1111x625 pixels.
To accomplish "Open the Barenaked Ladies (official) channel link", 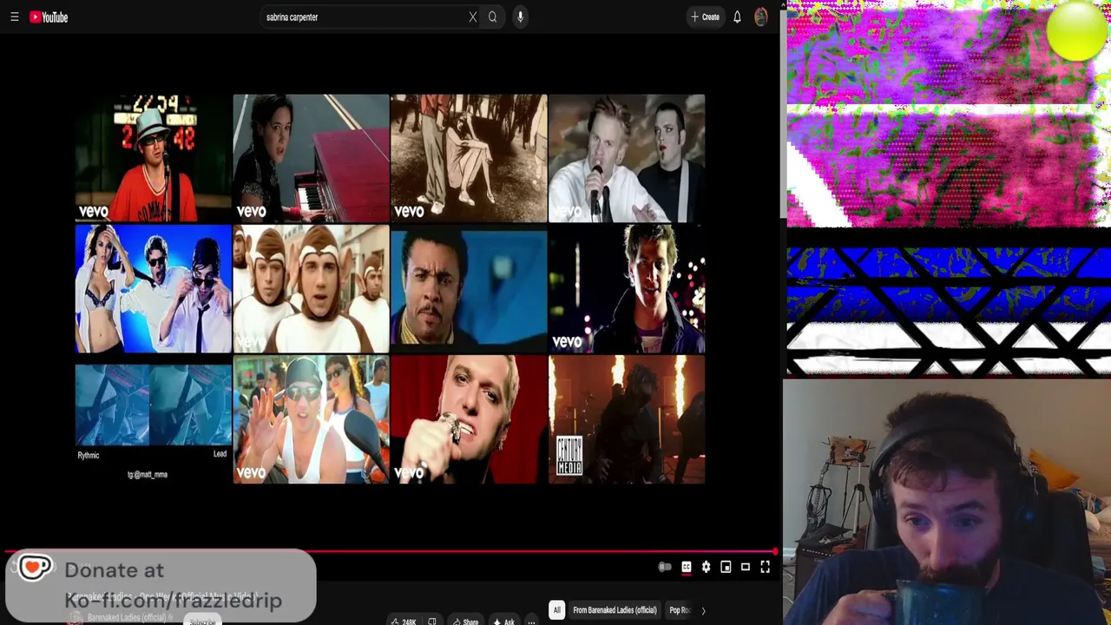I will pyautogui.click(x=127, y=617).
